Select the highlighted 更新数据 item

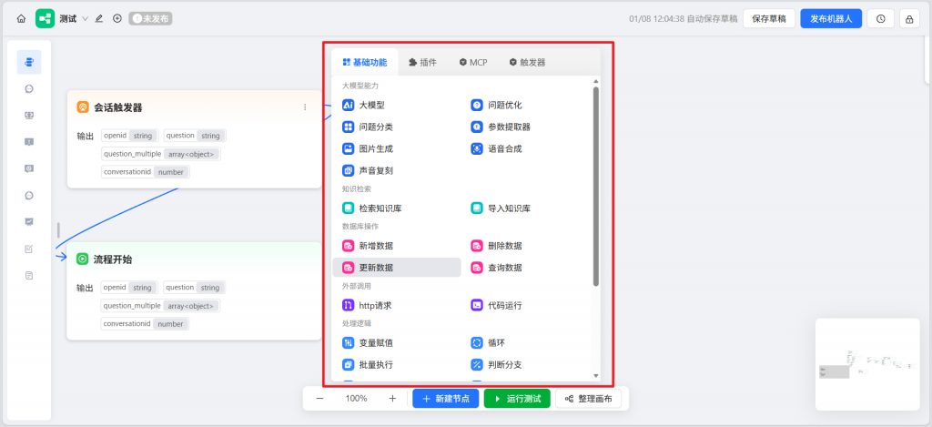(397, 268)
